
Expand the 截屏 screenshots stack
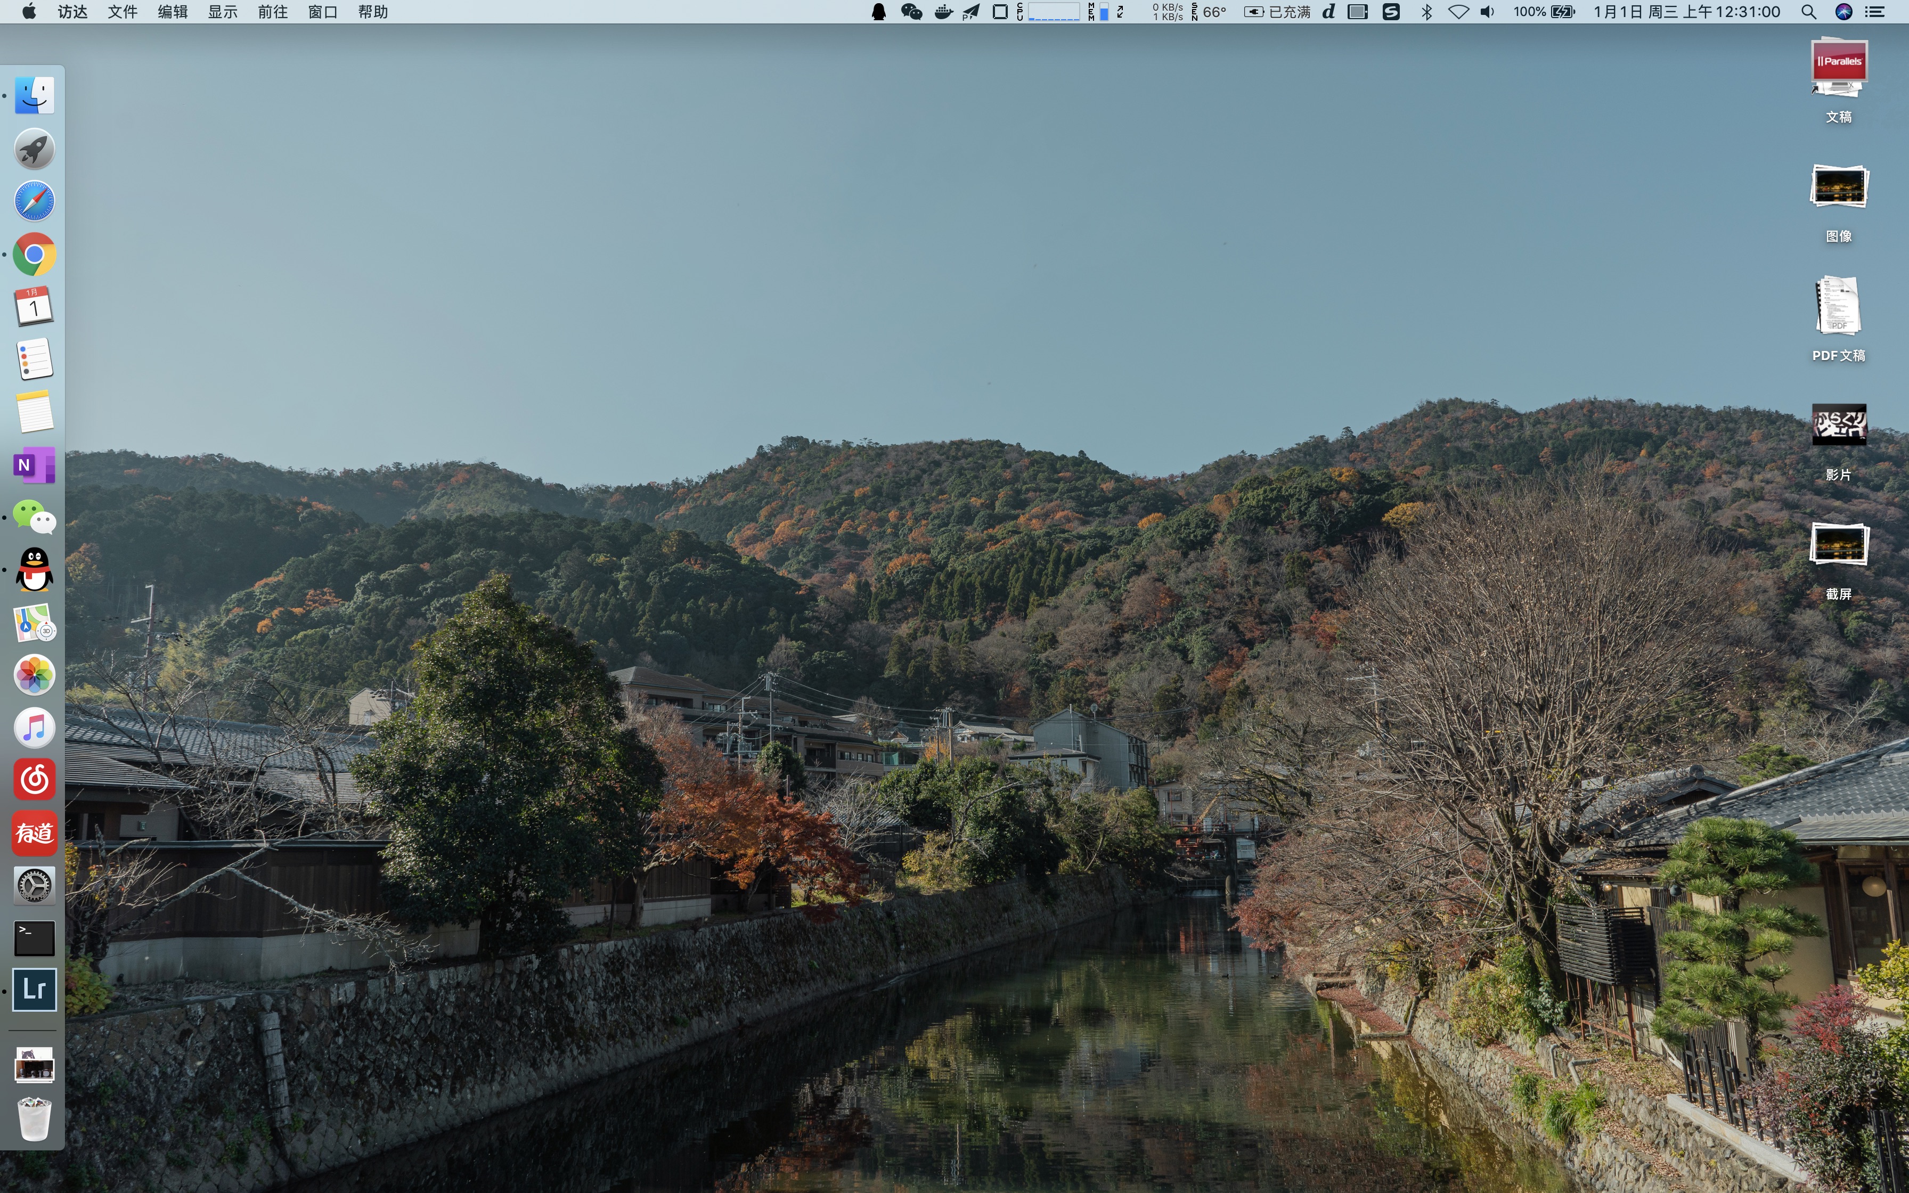click(1838, 544)
